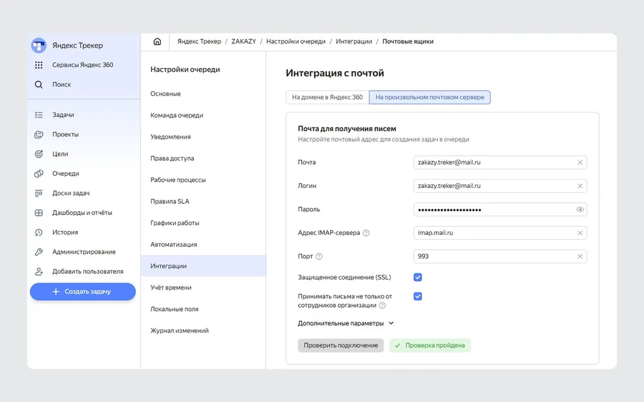Click ZAKAZY breadcrumb link

click(x=243, y=41)
